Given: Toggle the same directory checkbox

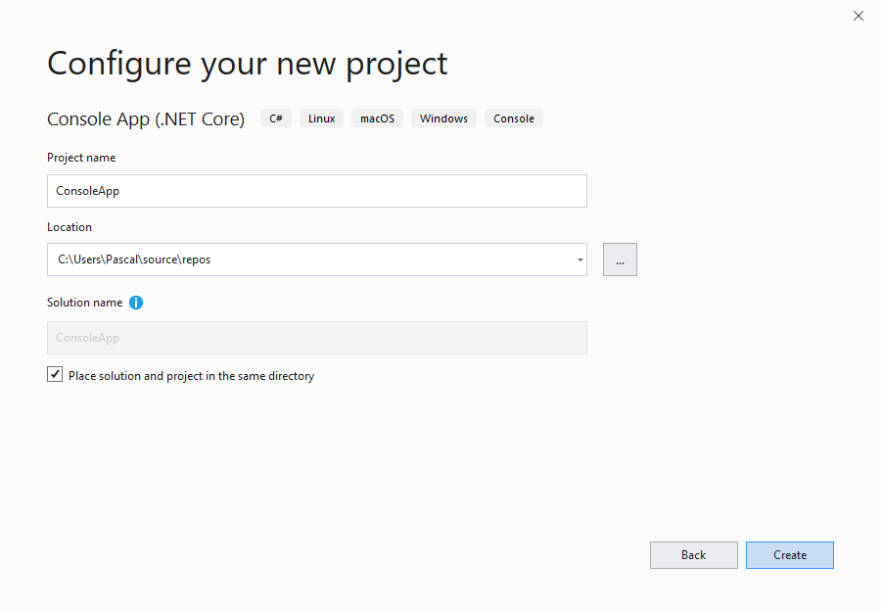Looking at the screenshot, I should pos(55,375).
